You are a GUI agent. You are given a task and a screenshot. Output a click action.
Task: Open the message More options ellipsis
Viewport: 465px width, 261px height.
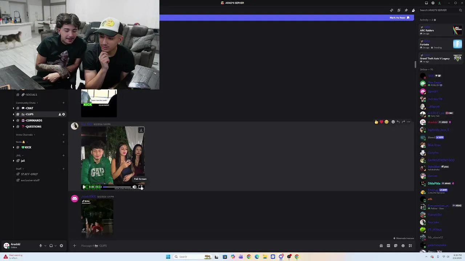[x=408, y=122]
